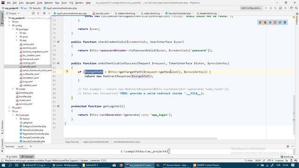This screenshot has width=299, height=168.
Task: Add a new terminal session tab
Action: click(x=31, y=146)
